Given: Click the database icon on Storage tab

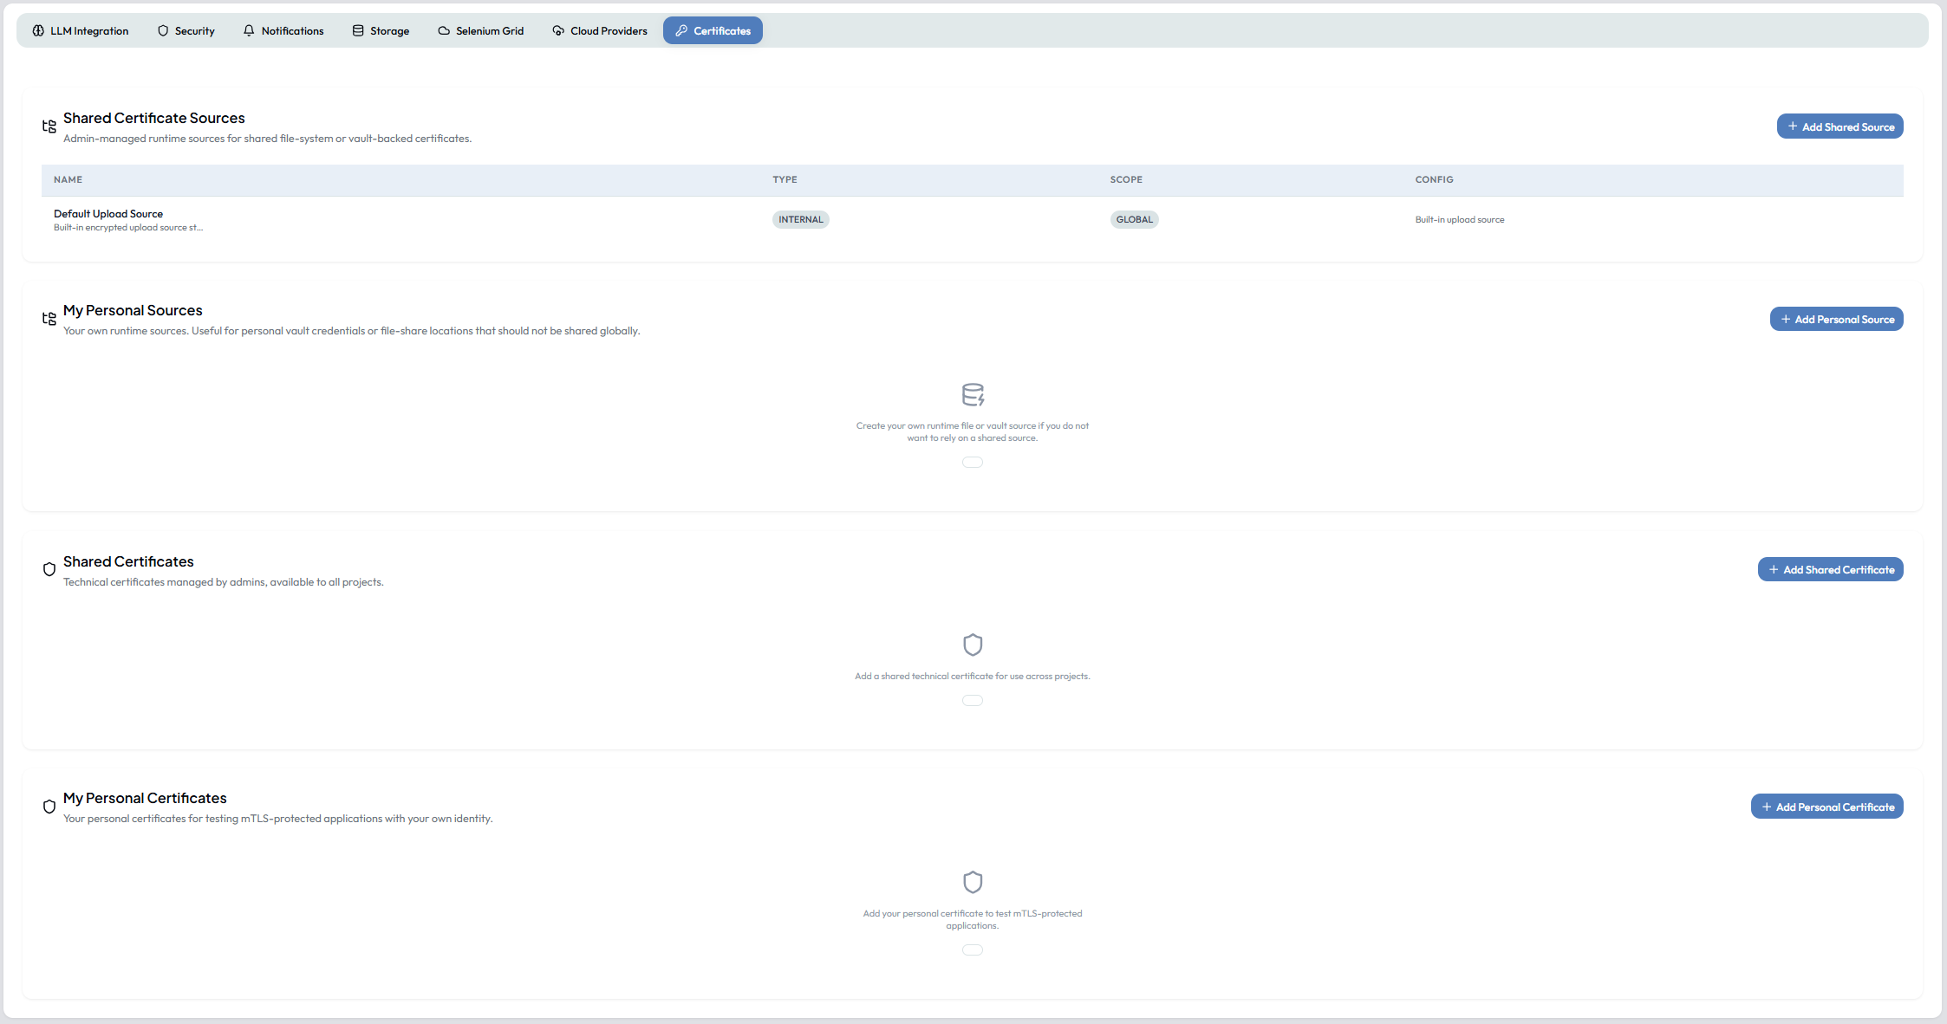Looking at the screenshot, I should point(358,30).
